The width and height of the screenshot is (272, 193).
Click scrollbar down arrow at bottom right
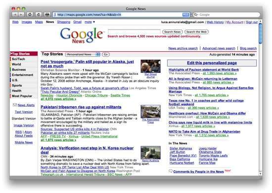pyautogui.click(x=260, y=174)
